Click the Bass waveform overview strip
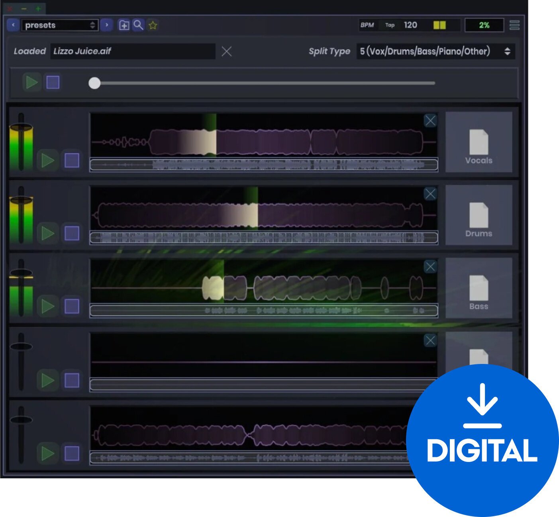This screenshot has height=517, width=559. (264, 311)
